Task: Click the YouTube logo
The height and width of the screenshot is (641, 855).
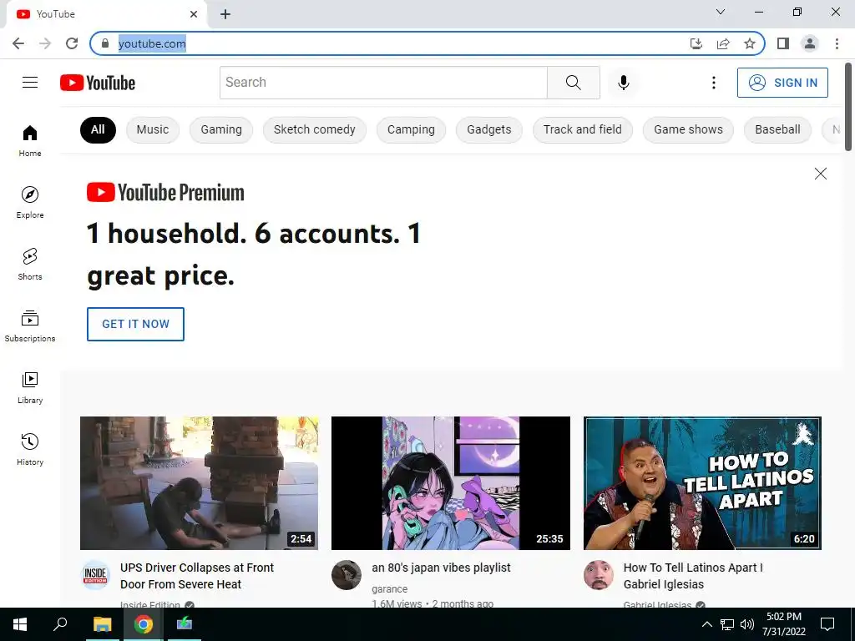Action: [98, 83]
